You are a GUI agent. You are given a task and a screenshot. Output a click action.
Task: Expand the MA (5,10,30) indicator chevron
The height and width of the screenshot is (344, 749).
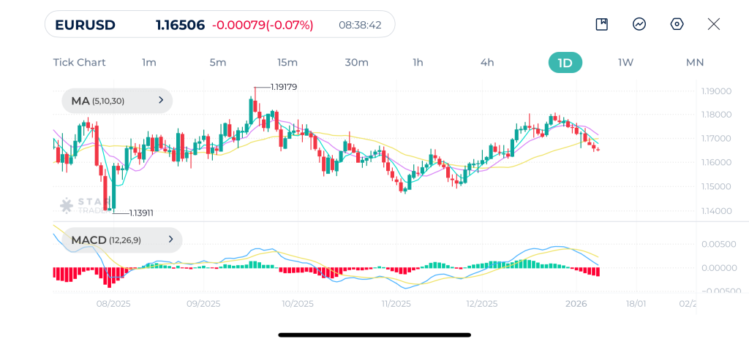tap(161, 100)
